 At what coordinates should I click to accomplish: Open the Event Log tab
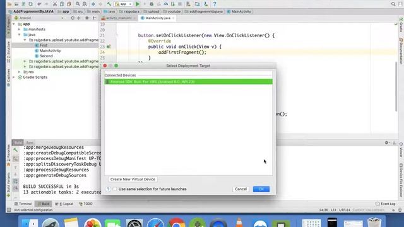coord(385,204)
